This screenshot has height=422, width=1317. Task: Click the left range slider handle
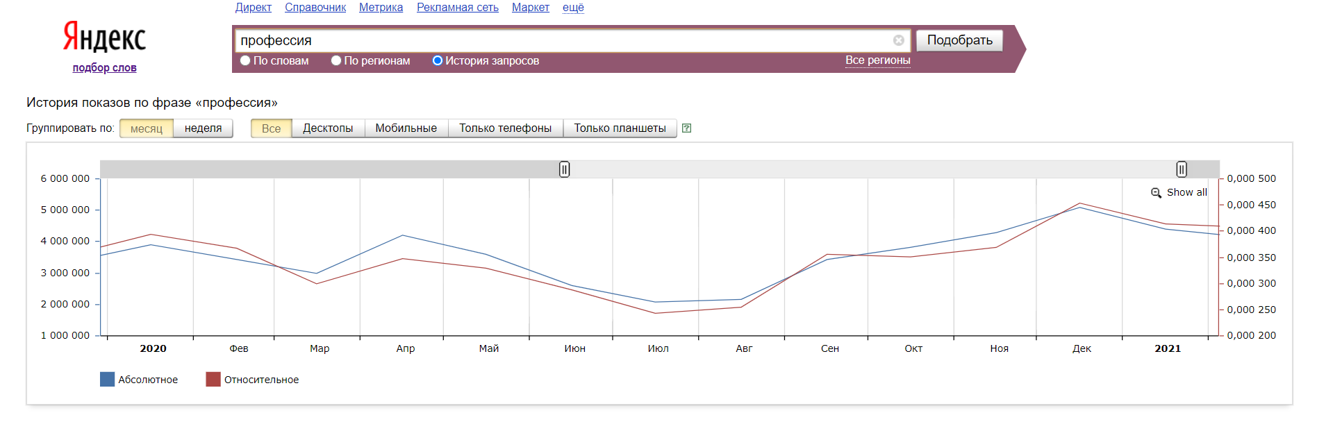[565, 169]
